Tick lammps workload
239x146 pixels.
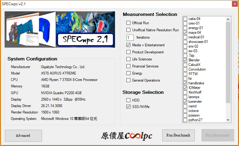[185, 97]
